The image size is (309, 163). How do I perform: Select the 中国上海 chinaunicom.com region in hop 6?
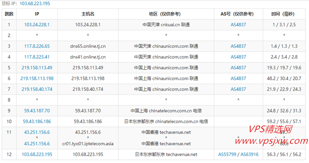point(166,79)
